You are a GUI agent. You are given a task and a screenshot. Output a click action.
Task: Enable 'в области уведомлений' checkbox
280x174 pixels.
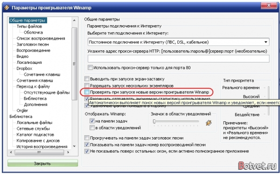[x=92, y=128]
